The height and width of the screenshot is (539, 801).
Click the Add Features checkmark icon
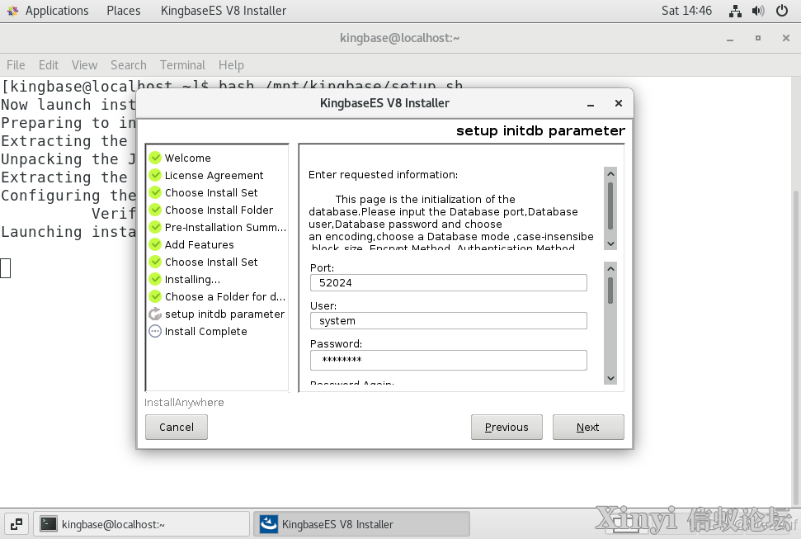coord(155,244)
